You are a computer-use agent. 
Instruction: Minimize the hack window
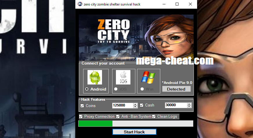164,4
